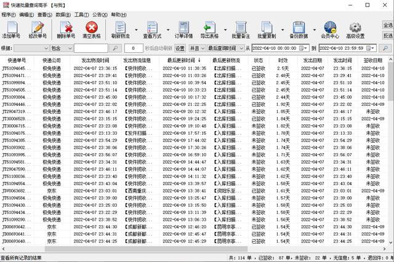Select the row with tracking number JT29047319
Viewport: 394px width, 262px height.
coord(194,111)
